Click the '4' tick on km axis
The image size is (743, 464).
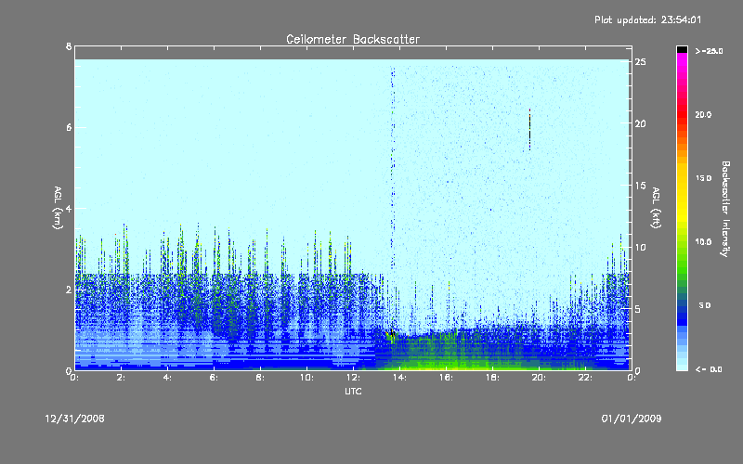click(69, 208)
